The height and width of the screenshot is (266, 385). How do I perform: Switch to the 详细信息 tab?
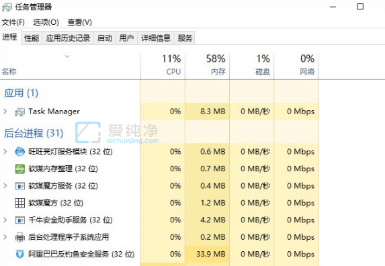[156, 38]
